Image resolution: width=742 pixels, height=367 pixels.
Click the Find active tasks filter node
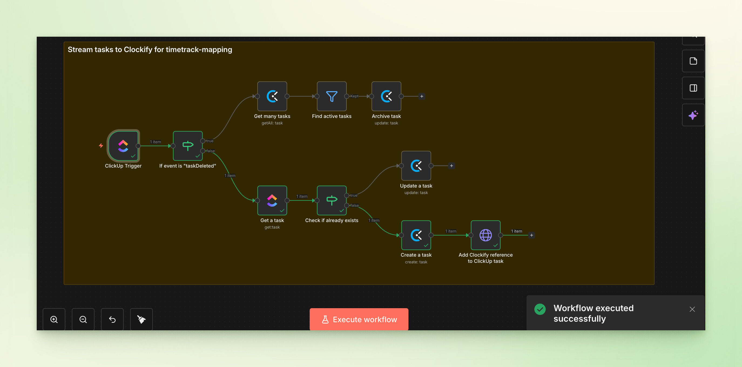pos(332,96)
